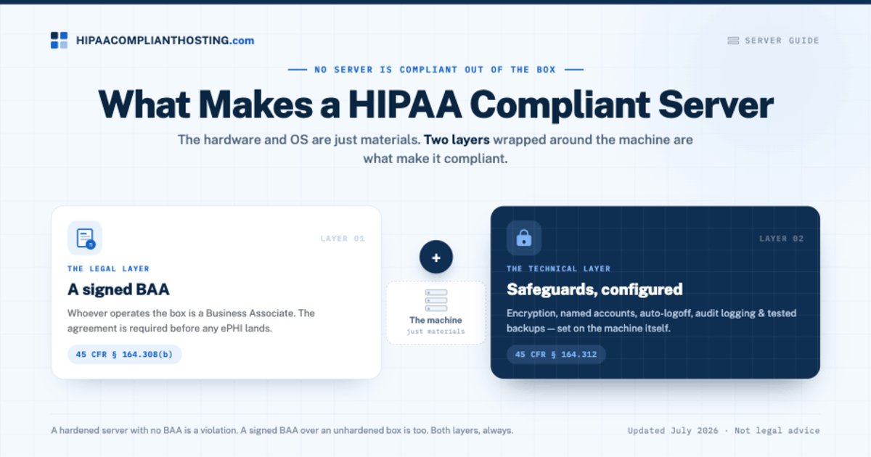Click The machine label
This screenshot has height=457, width=871.
(435, 320)
